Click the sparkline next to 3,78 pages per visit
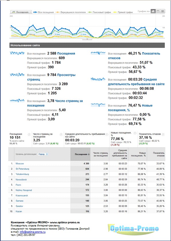 tap(17, 101)
